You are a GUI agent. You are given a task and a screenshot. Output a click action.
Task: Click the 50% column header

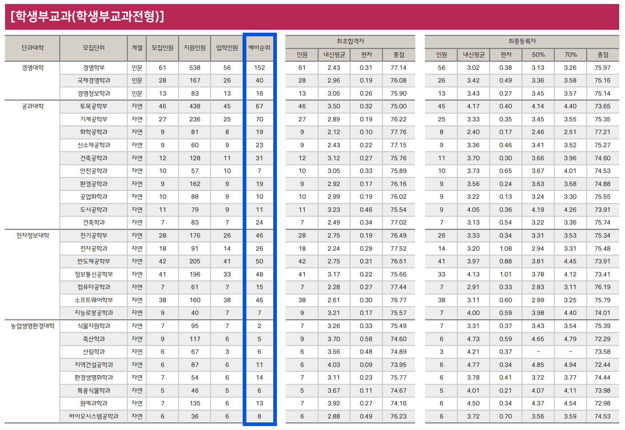click(x=538, y=55)
